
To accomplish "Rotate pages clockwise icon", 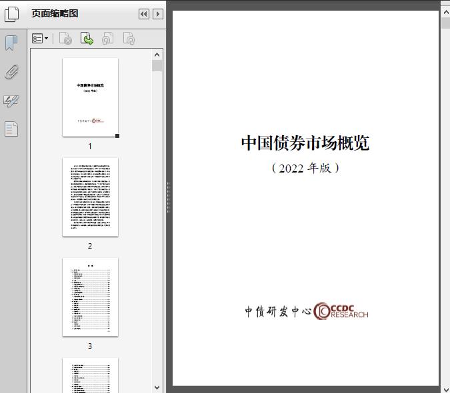I will [129, 39].
